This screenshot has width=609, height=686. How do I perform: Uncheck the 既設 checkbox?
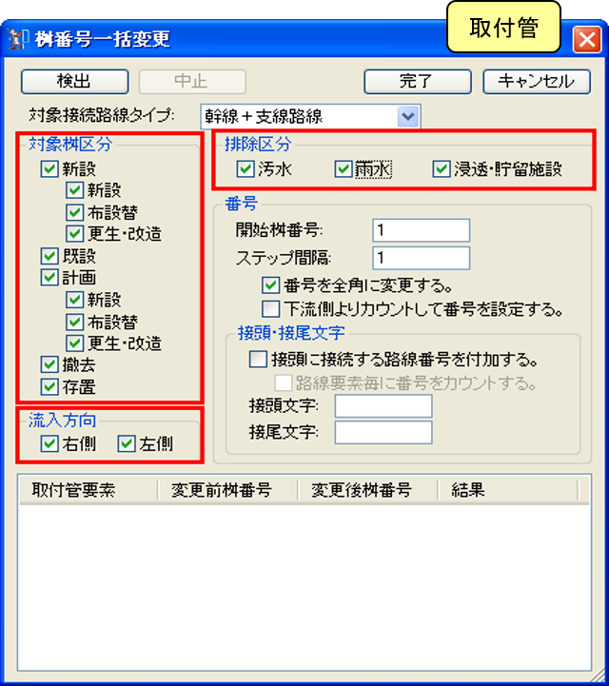point(49,256)
